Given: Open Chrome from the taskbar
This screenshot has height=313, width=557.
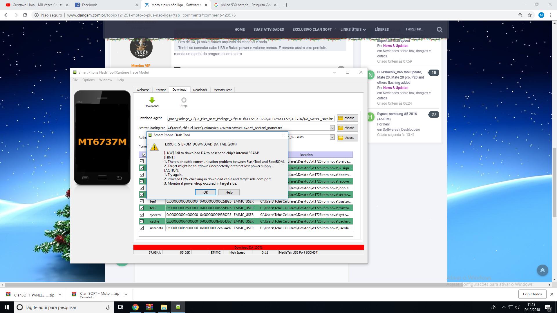Looking at the screenshot, I should (x=135, y=307).
